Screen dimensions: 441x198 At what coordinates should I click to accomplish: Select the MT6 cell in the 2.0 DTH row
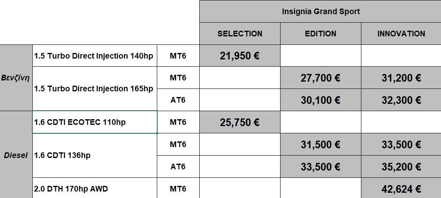(178, 188)
